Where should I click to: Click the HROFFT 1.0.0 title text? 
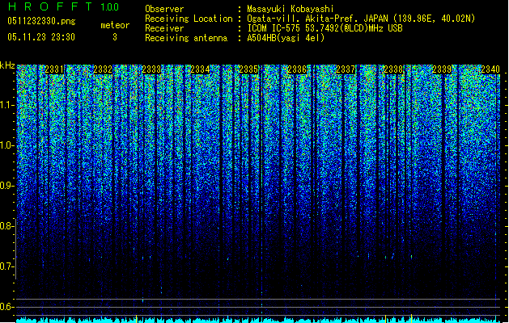pos(64,6)
